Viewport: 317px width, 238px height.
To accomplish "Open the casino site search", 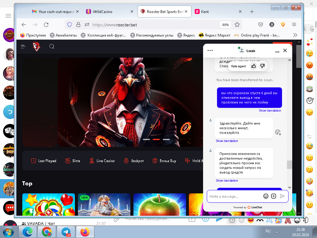I will (x=52, y=46).
